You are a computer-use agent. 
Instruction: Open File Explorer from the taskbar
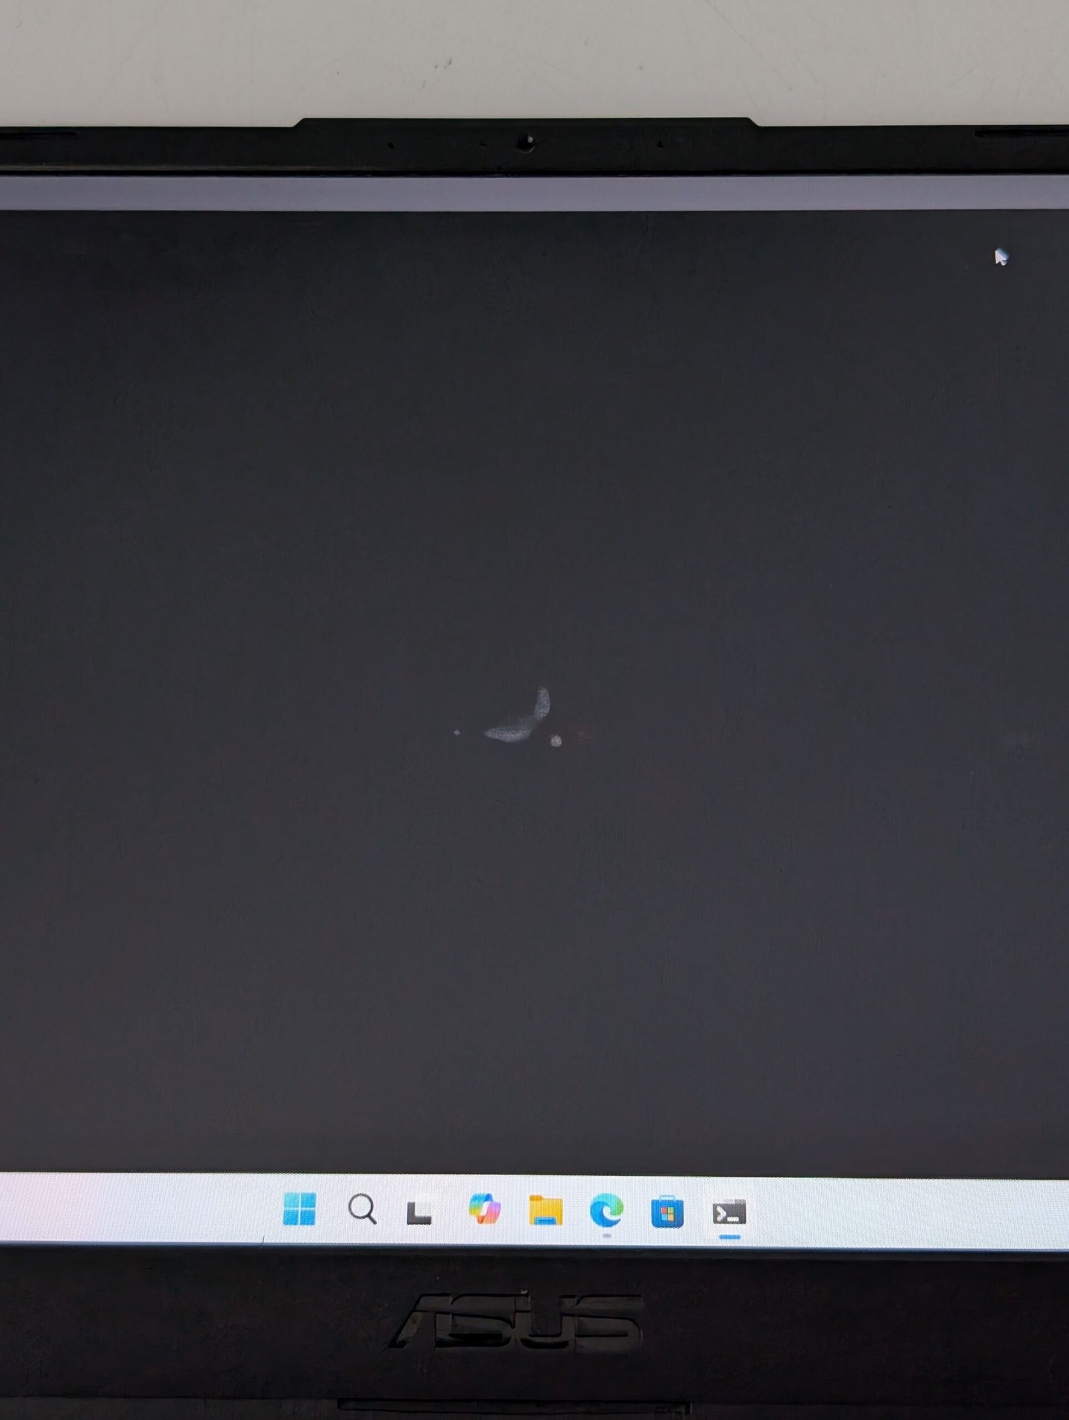[x=545, y=1210]
